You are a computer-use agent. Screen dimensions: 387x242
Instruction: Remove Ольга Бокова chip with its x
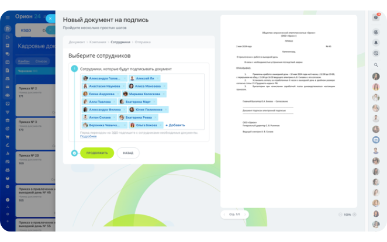coord(160,125)
